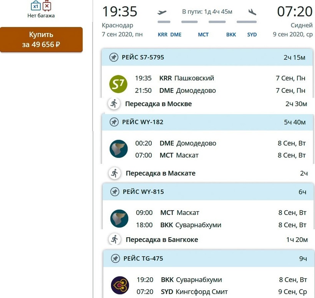315x298 pixels.
Task: Click the '9 Сен, Ср' date in SYD row
Action: (x=292, y=292)
